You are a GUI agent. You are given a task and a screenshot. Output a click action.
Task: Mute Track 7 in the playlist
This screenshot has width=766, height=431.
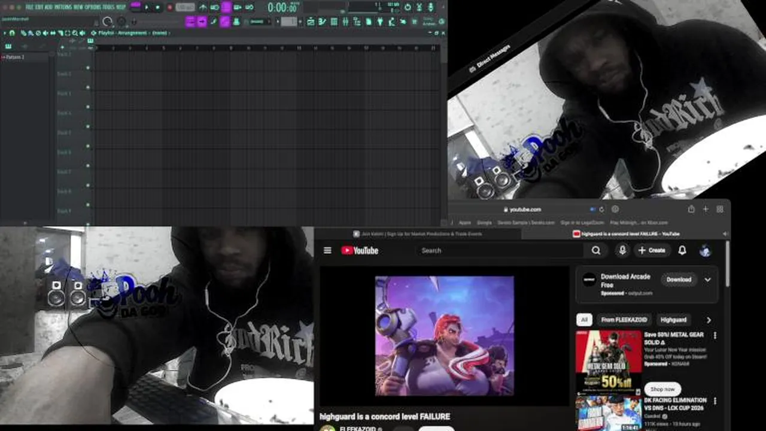(x=88, y=186)
